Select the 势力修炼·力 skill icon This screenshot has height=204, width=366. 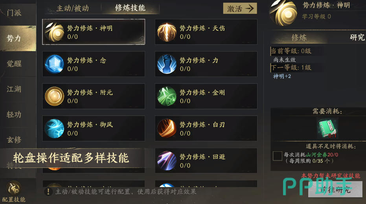[167, 64]
